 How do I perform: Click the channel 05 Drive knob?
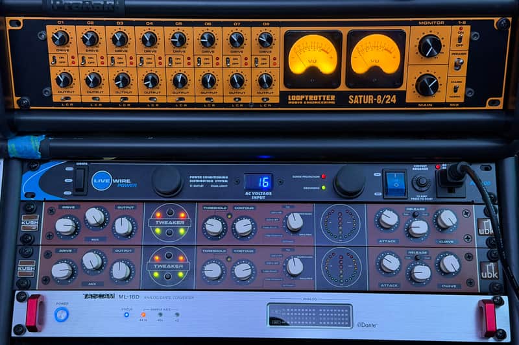coord(178,40)
